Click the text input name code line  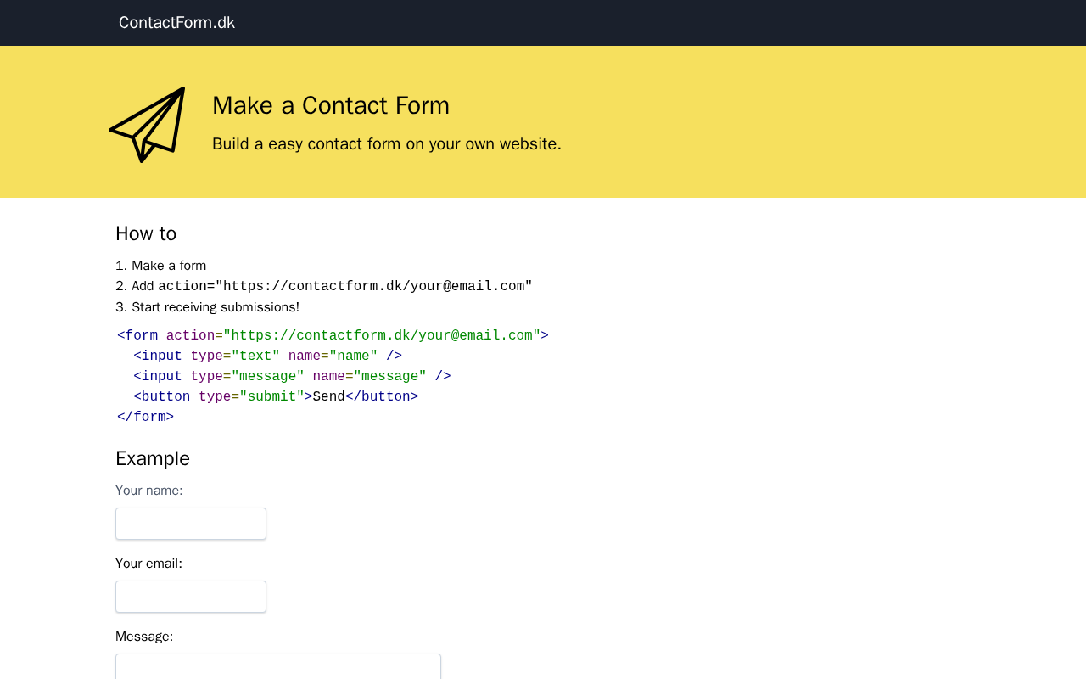(x=267, y=356)
